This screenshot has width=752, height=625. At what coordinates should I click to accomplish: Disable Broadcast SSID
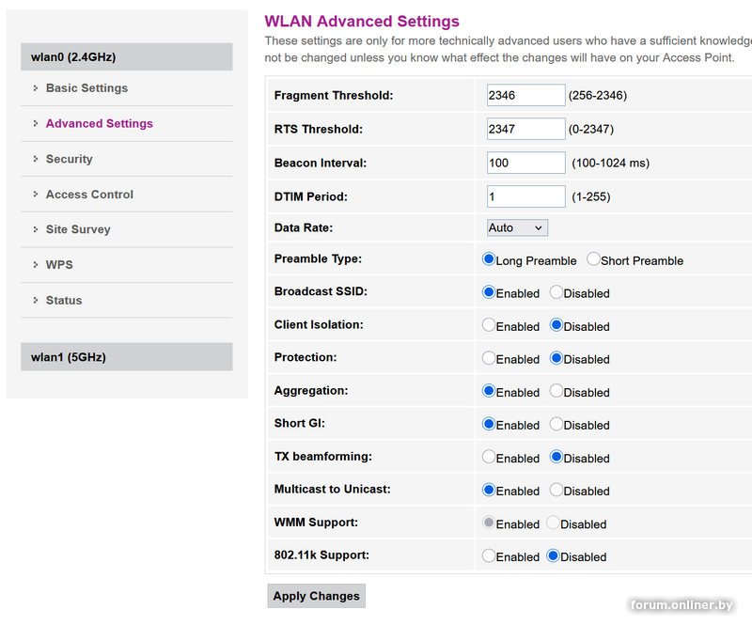556,292
